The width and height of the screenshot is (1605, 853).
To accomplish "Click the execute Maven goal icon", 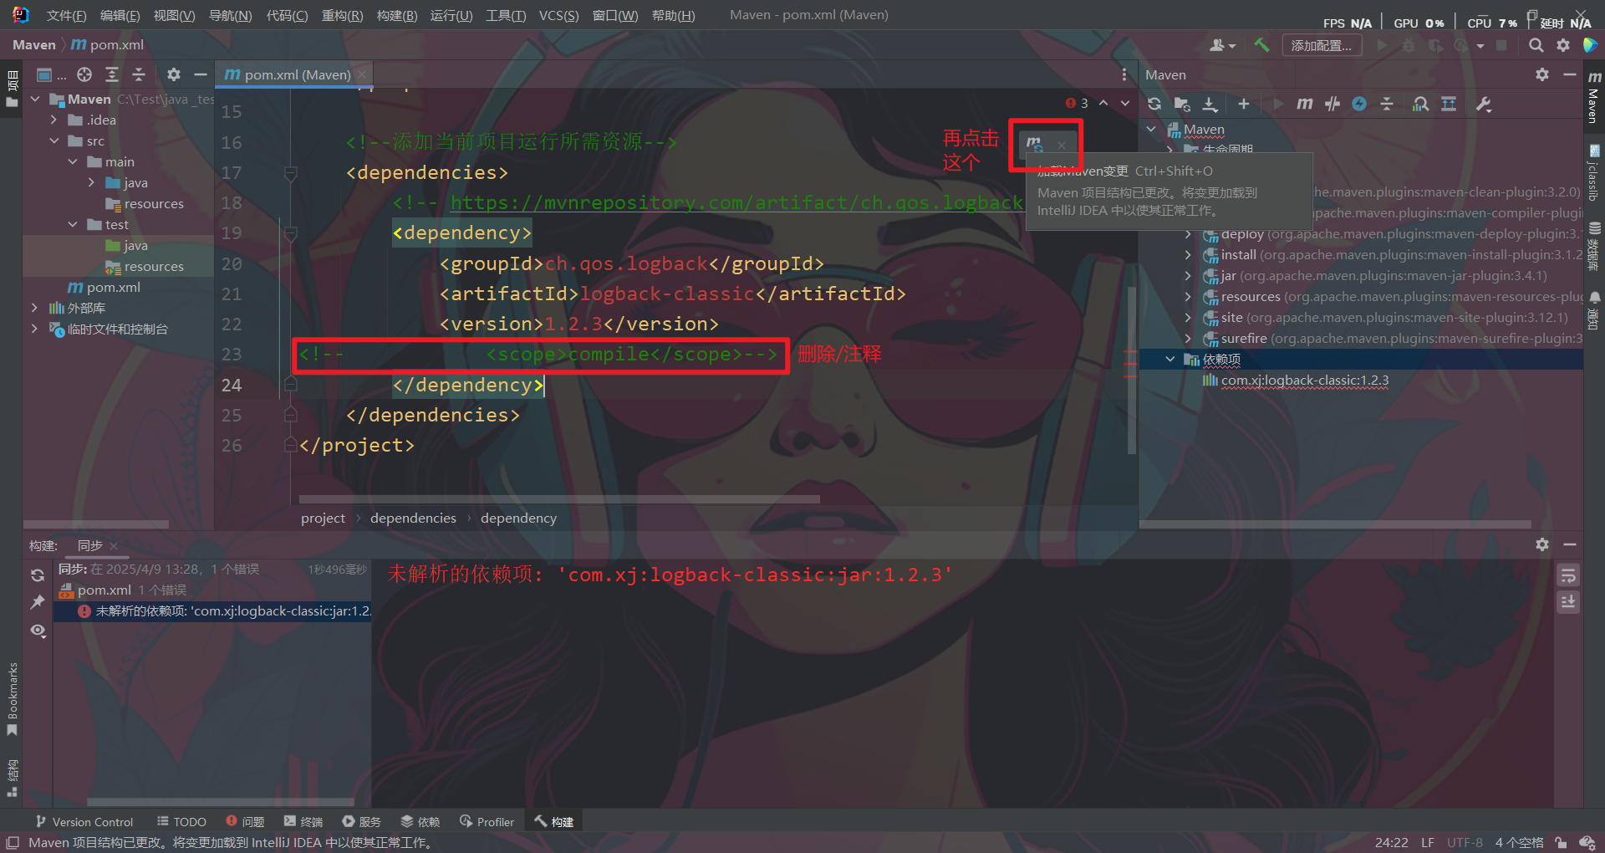I will click(1305, 104).
